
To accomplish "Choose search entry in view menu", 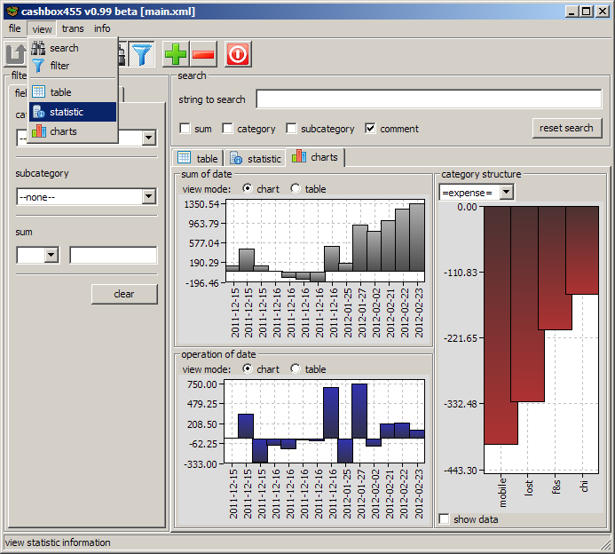I will (64, 48).
